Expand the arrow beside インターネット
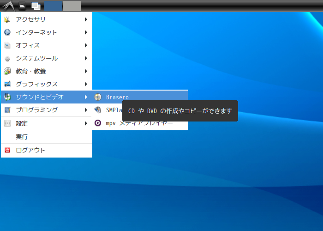This screenshot has width=323, height=231. click(86, 32)
